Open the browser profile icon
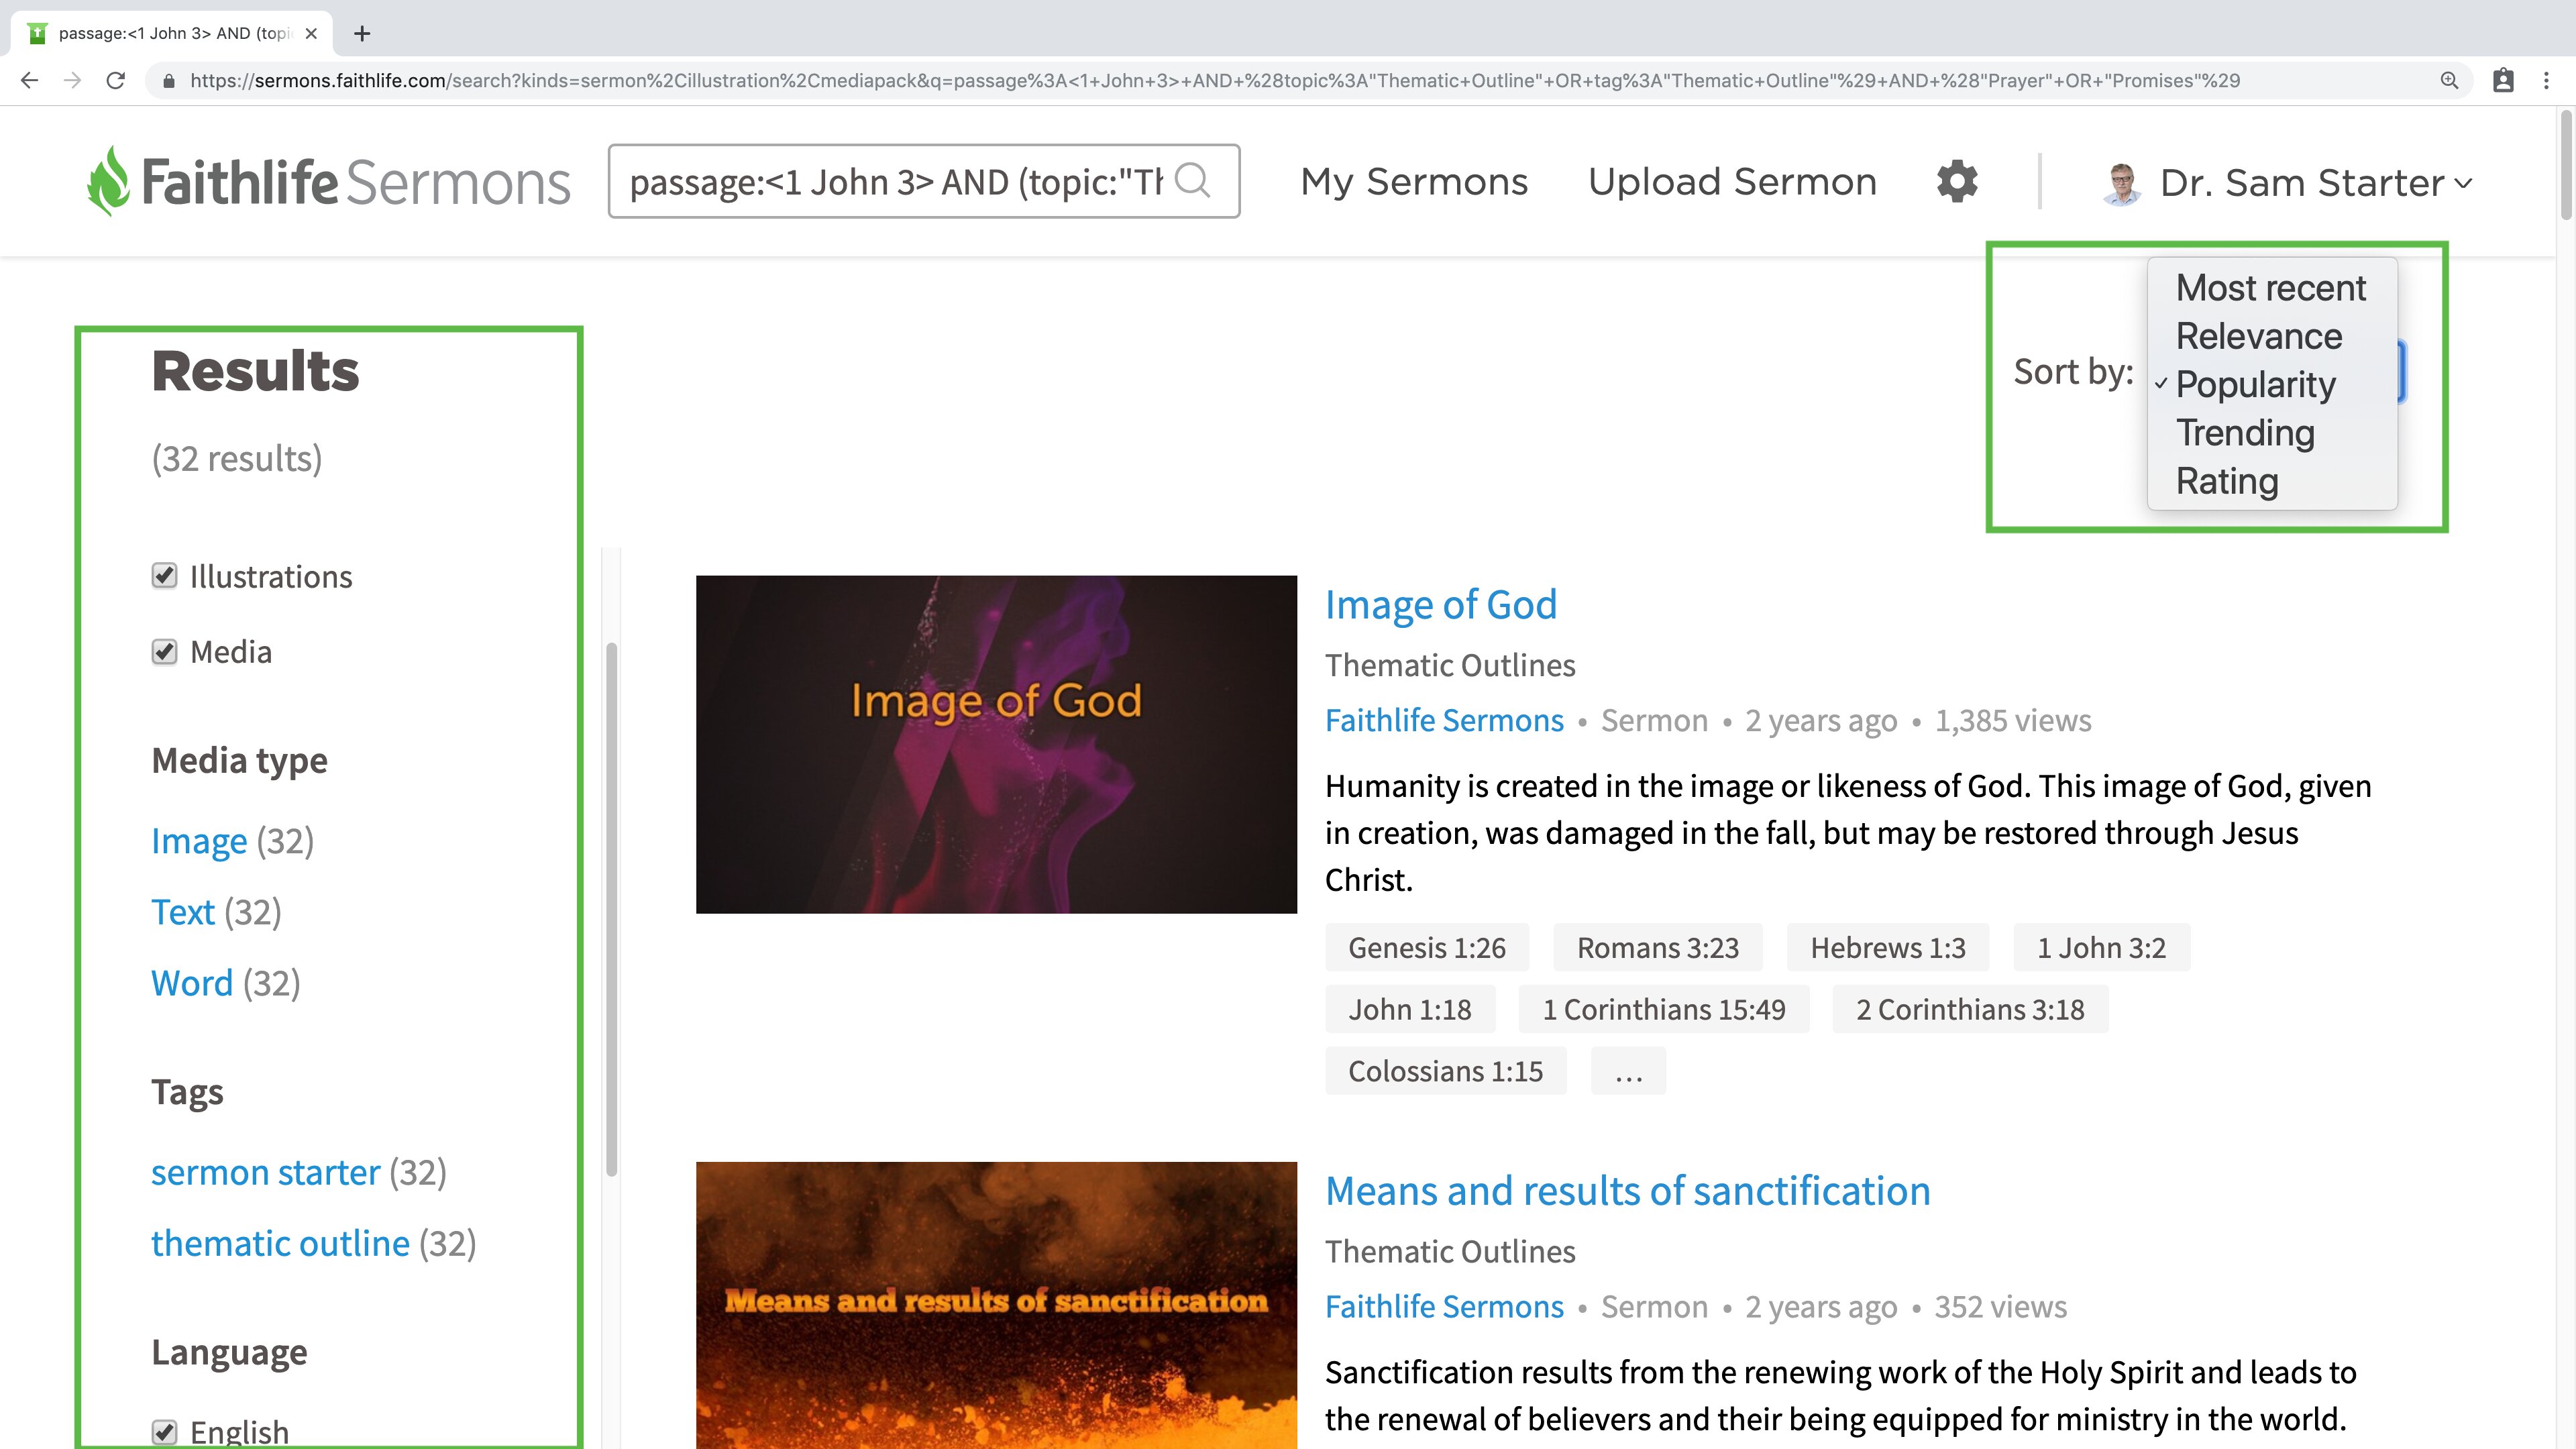Image resolution: width=2576 pixels, height=1449 pixels. click(x=2503, y=80)
